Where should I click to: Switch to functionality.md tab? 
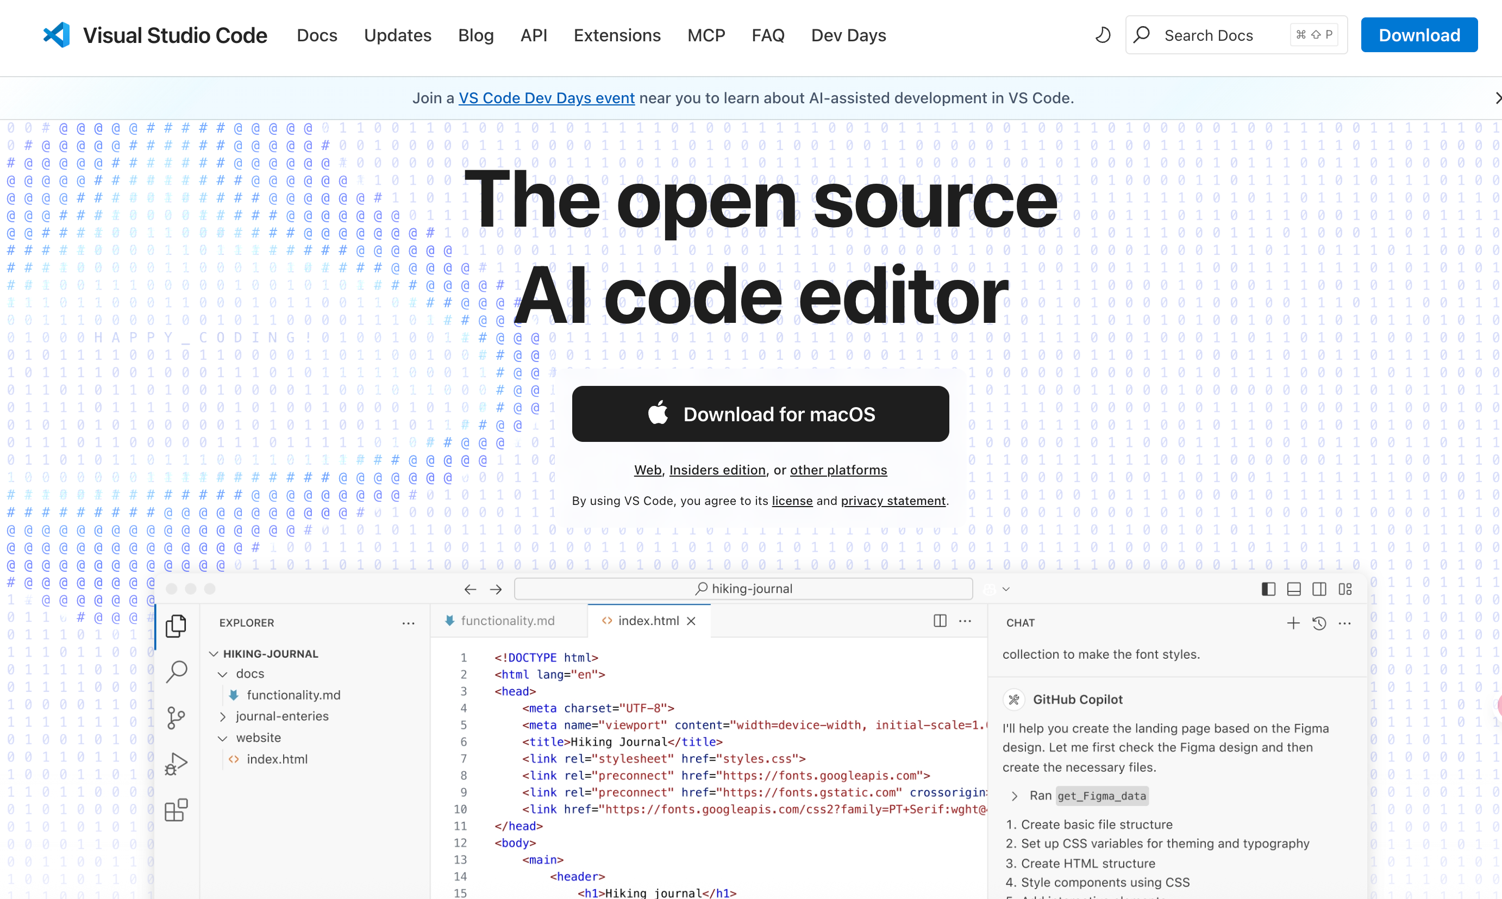(x=508, y=621)
